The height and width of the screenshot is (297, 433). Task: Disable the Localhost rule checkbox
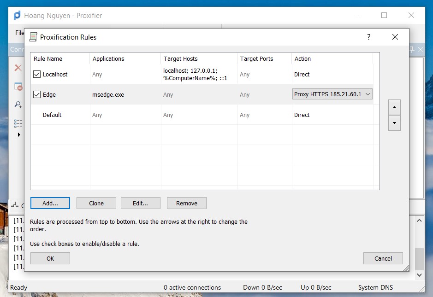click(37, 74)
